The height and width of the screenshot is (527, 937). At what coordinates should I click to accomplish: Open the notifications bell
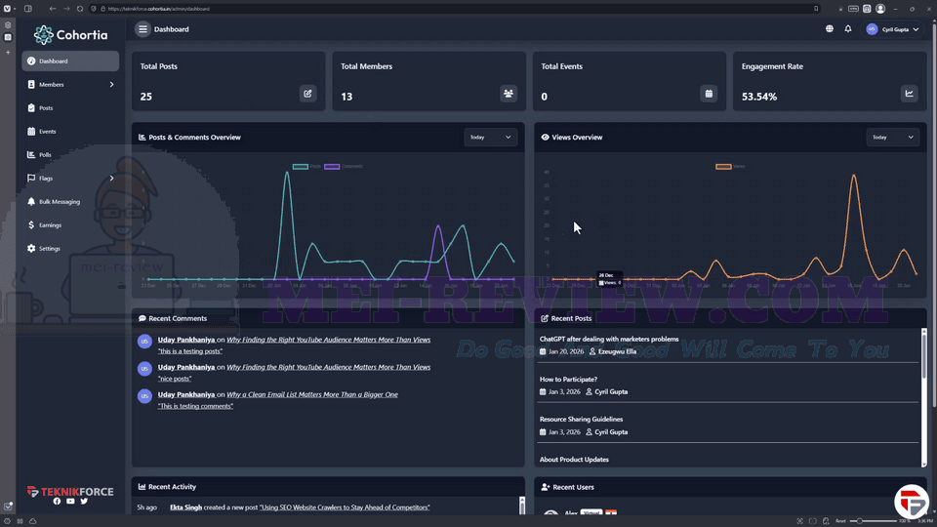[848, 28]
